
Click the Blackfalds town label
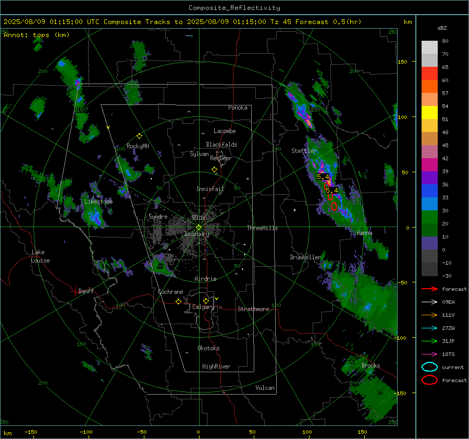(x=221, y=145)
